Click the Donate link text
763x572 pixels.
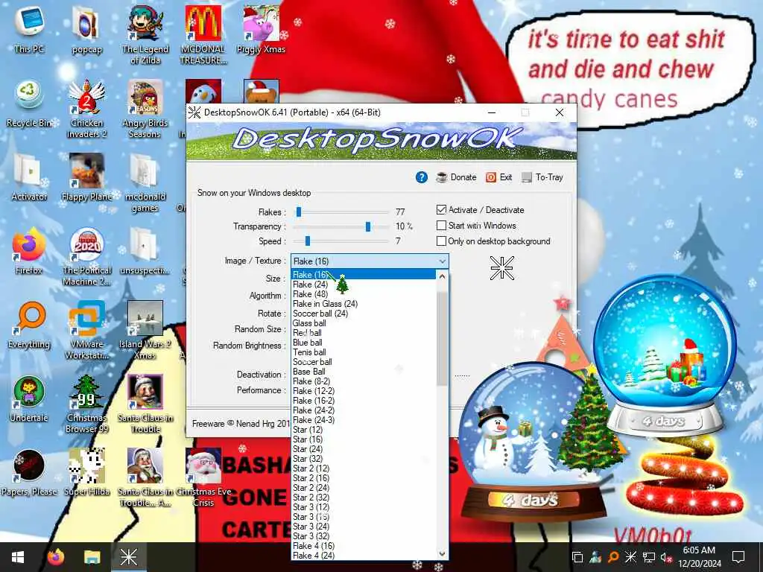463,177
